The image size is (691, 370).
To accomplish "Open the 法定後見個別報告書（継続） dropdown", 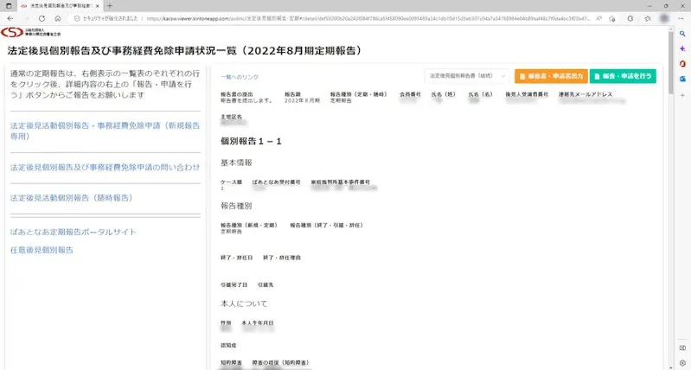I will [x=466, y=76].
